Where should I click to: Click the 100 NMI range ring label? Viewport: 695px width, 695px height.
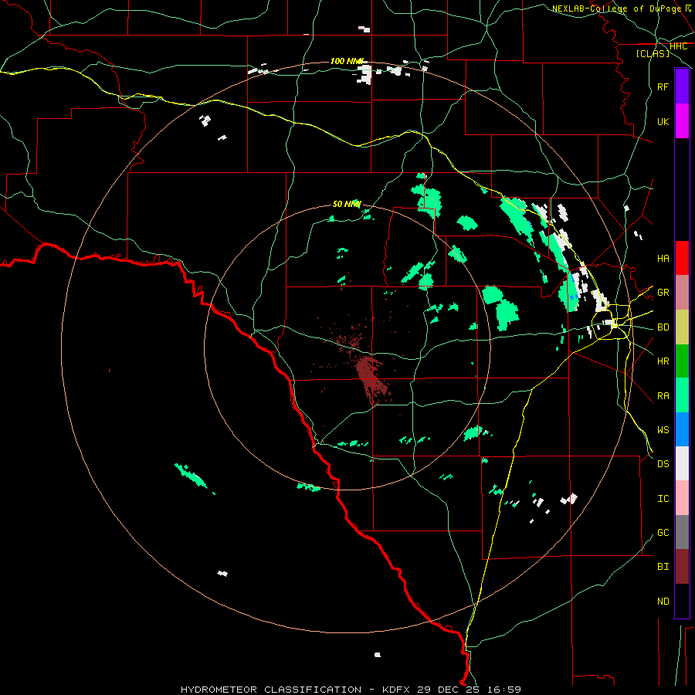347,61
